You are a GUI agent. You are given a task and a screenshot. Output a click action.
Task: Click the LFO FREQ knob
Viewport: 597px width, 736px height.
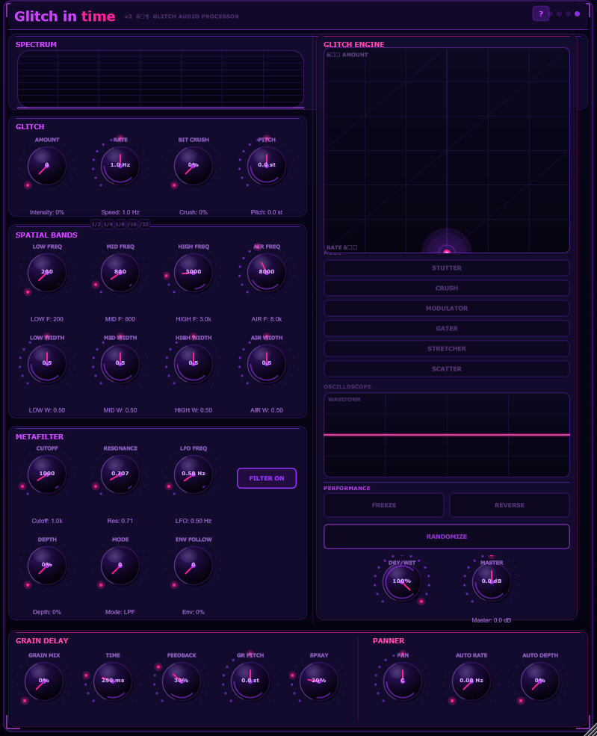[194, 474]
